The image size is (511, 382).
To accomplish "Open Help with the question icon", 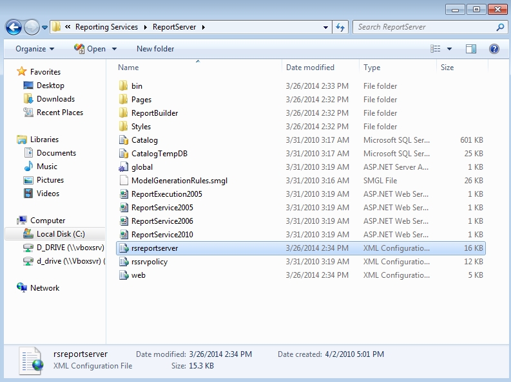I will 494,49.
